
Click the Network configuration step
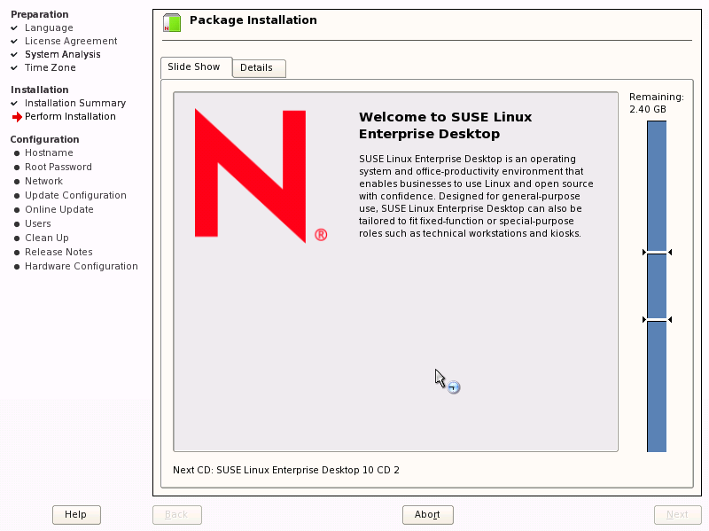43,182
